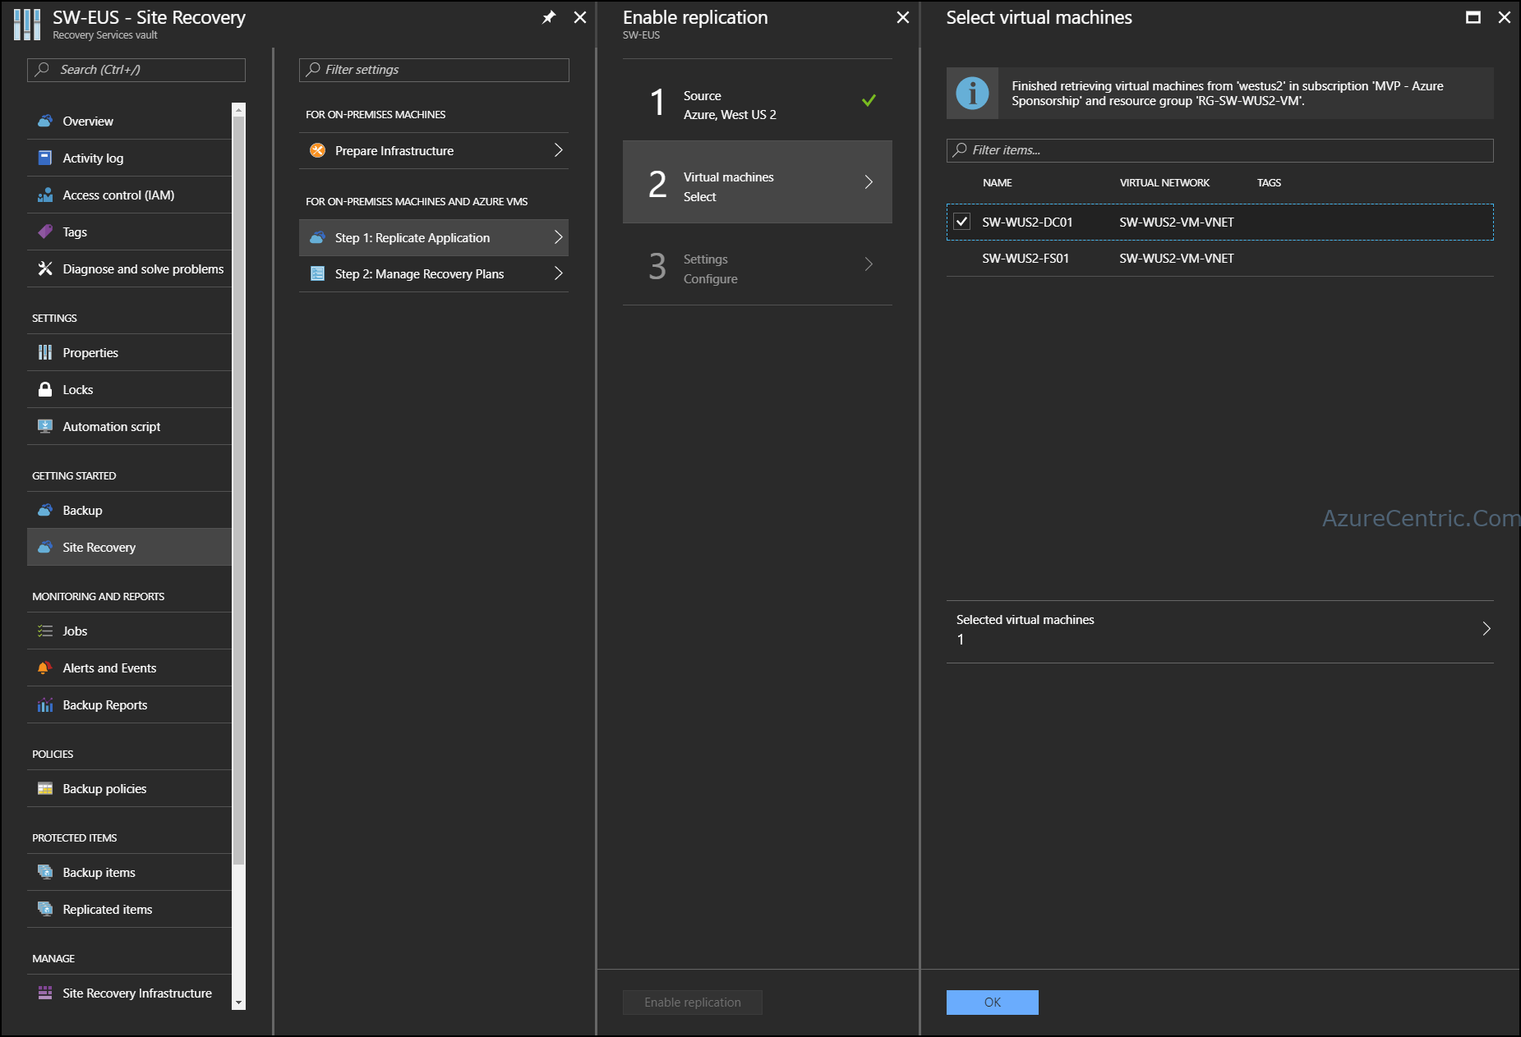The height and width of the screenshot is (1037, 1521).
Task: Open Selected virtual machines chevron
Action: (x=1486, y=629)
